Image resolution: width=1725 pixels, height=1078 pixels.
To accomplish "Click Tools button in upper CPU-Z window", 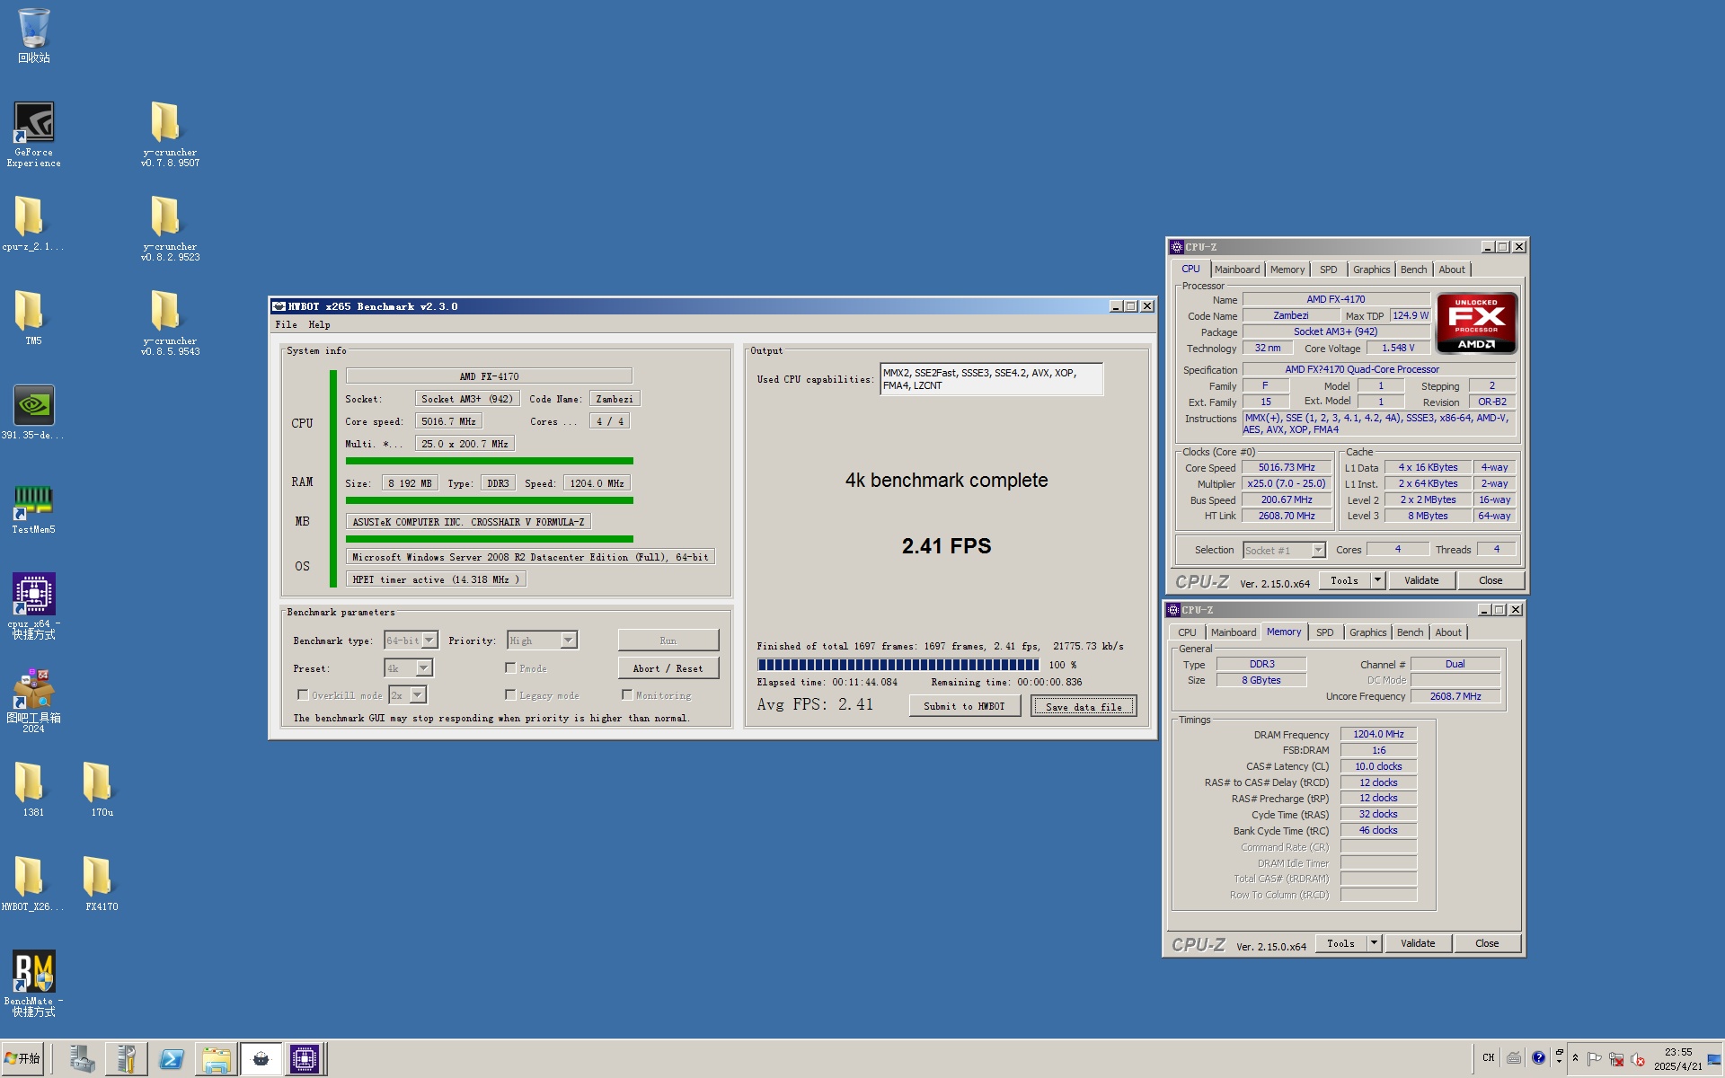I will pyautogui.click(x=1344, y=580).
